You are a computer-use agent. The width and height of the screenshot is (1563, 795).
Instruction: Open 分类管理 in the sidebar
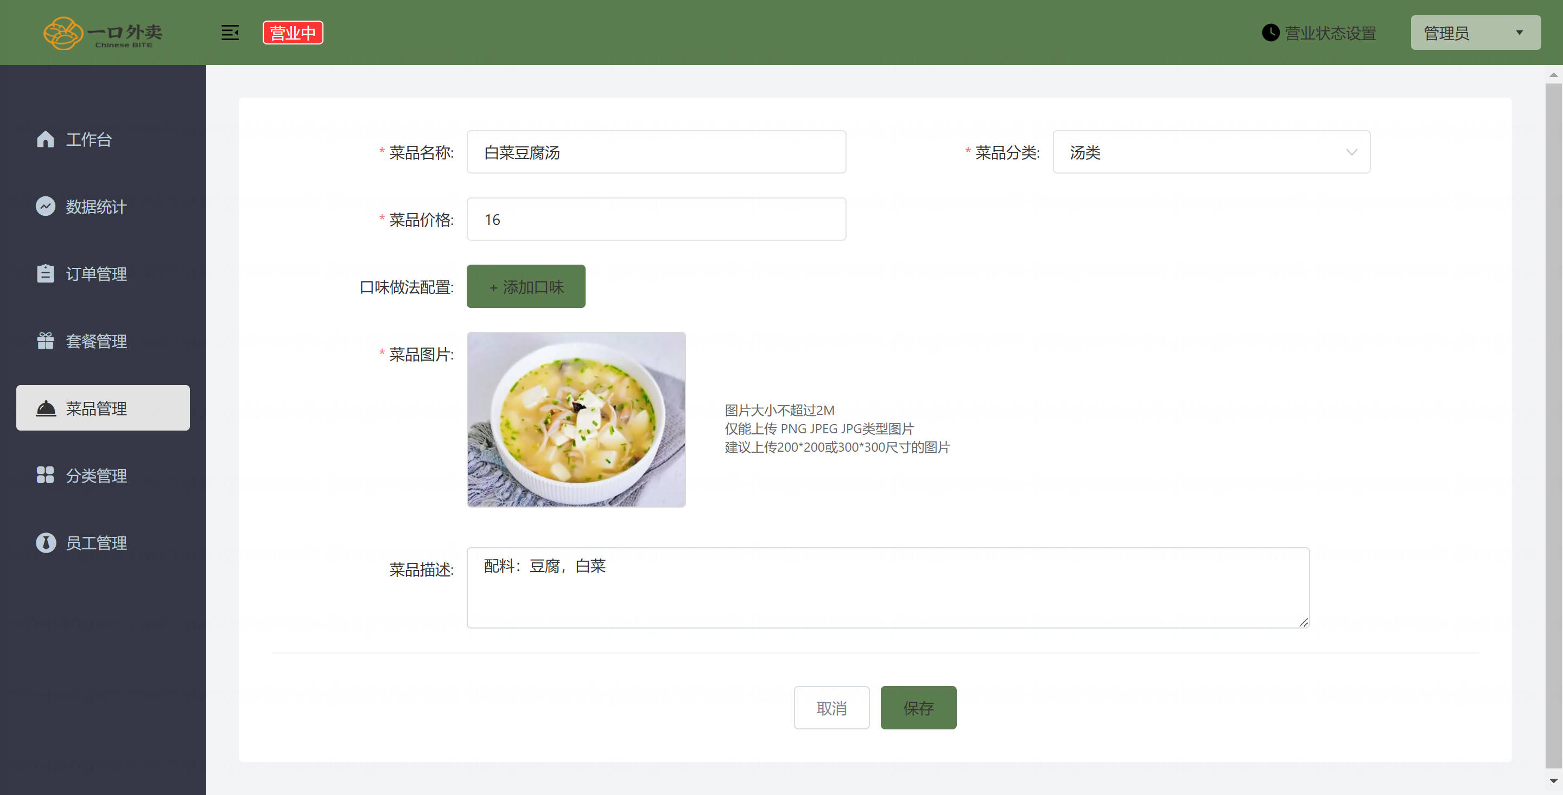[103, 476]
